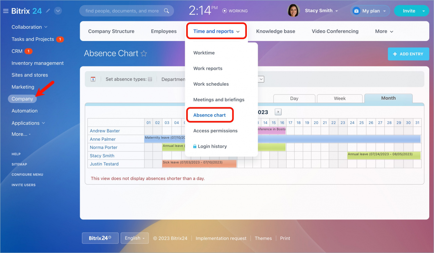Image resolution: width=434 pixels, height=253 pixels.
Task: Select Absence chart menu item
Action: click(210, 115)
